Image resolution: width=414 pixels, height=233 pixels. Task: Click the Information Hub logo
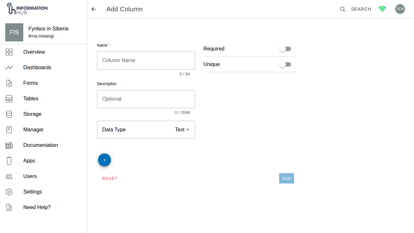27,9
